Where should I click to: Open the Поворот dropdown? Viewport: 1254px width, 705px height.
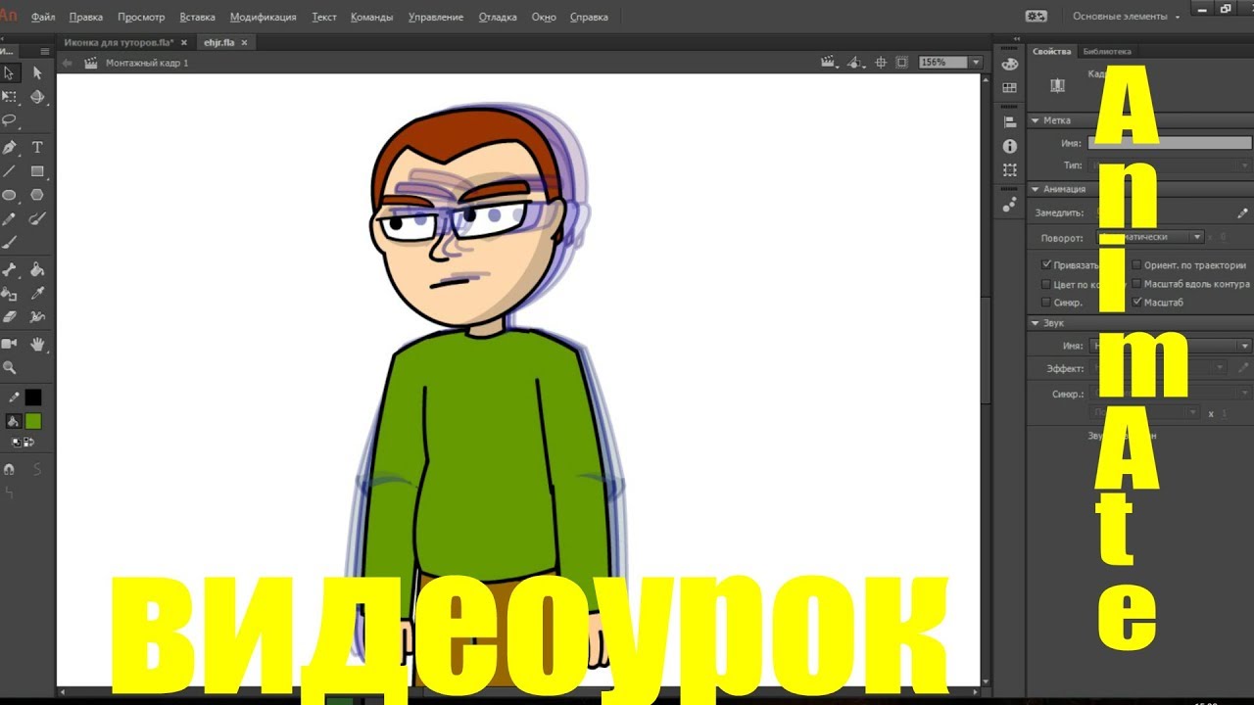pos(1149,237)
